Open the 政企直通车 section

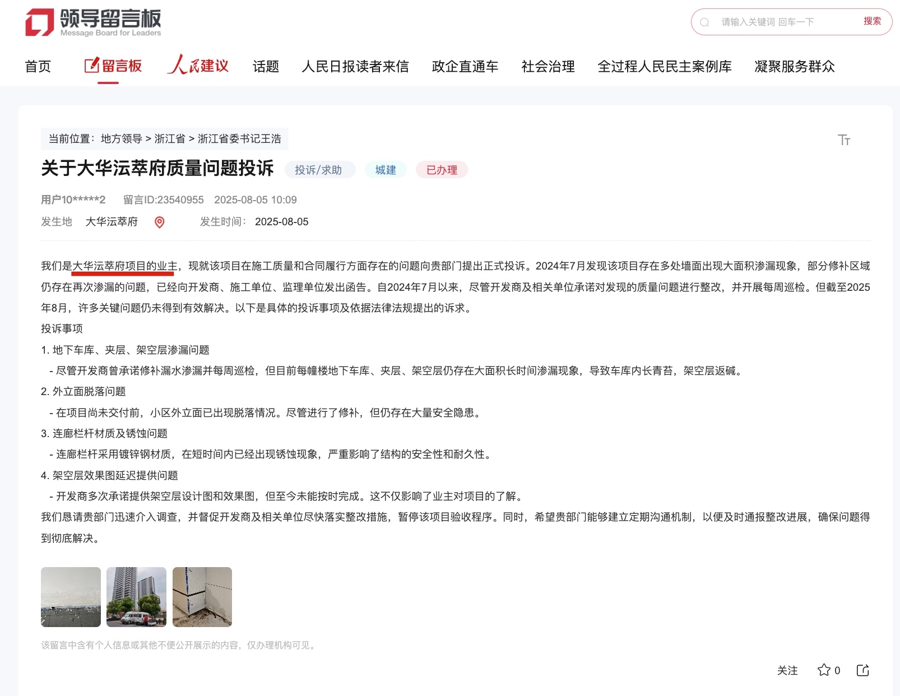465,67
